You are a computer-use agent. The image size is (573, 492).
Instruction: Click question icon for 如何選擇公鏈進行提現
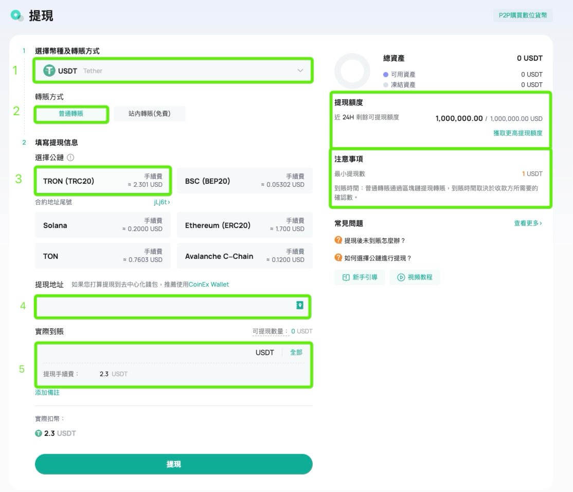pyautogui.click(x=338, y=258)
